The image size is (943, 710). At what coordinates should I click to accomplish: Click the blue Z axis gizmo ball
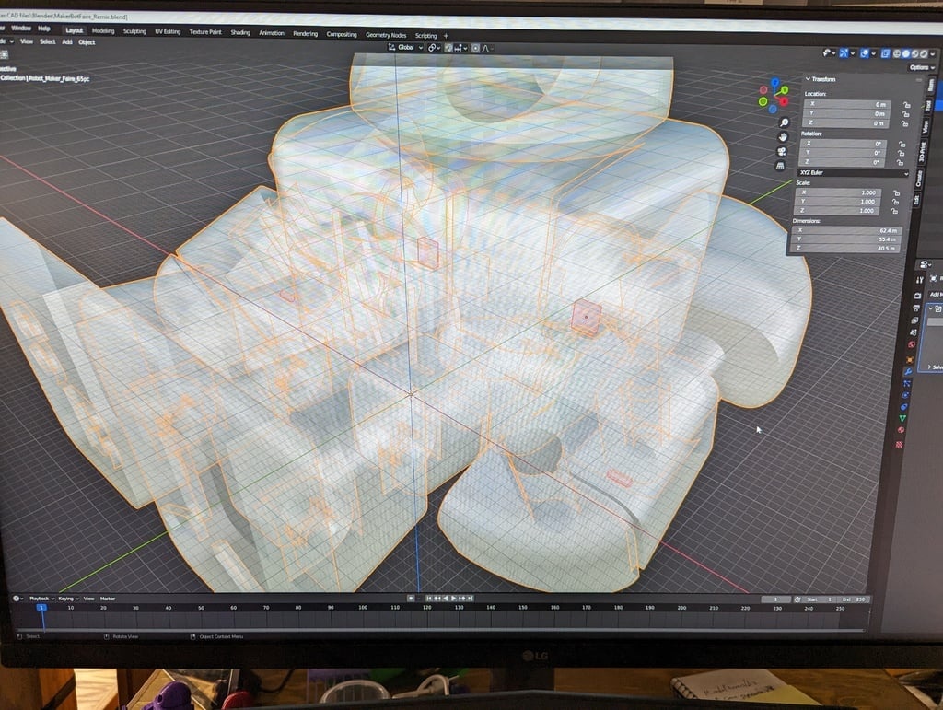[775, 82]
